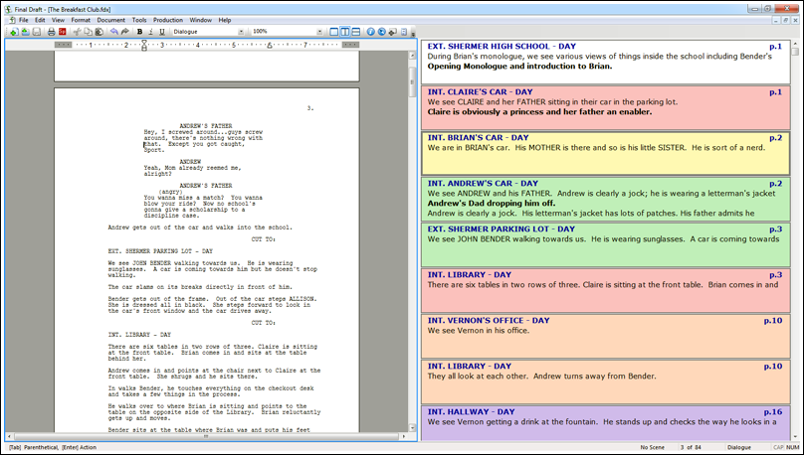The height and width of the screenshot is (455, 804).
Task: Open the Edit menu
Action: 40,20
